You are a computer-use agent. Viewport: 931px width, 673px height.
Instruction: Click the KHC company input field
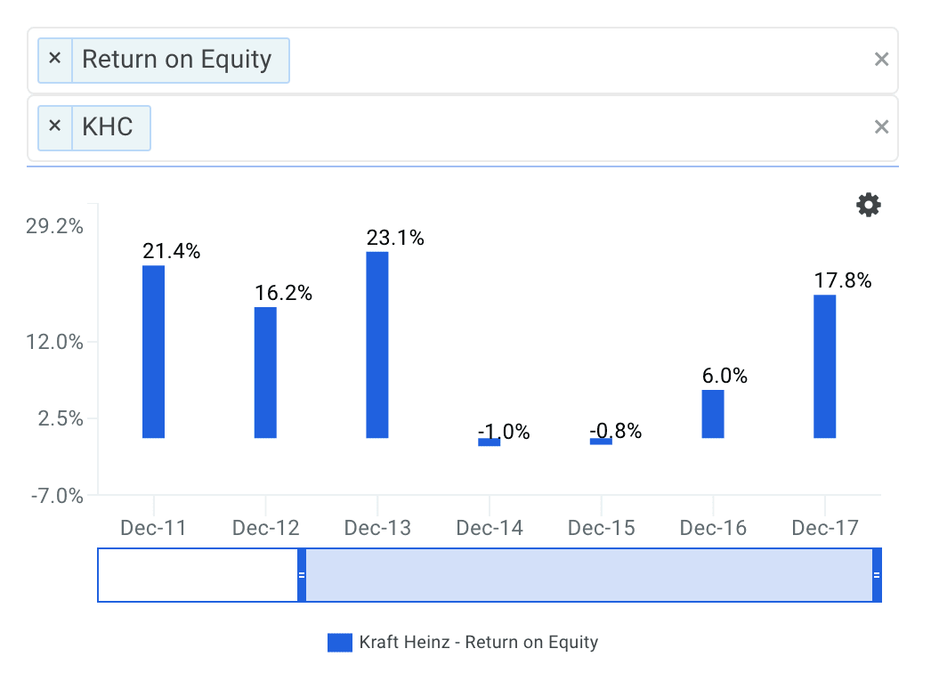coord(507,127)
